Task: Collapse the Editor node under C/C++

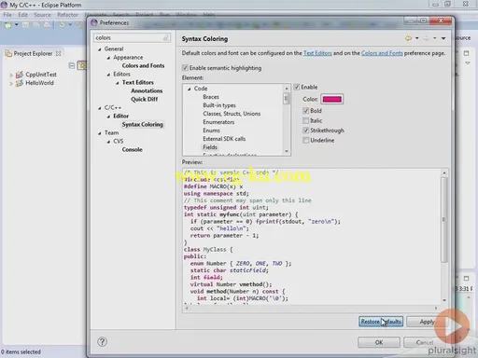Action: coord(108,117)
